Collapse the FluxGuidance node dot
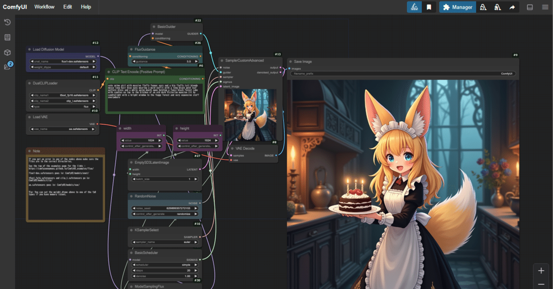553x289 pixels. click(x=131, y=49)
